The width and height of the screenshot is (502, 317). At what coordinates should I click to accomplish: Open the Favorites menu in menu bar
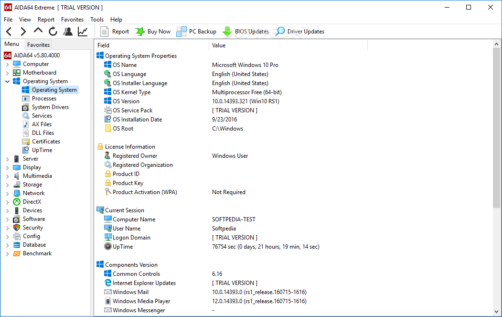point(72,20)
